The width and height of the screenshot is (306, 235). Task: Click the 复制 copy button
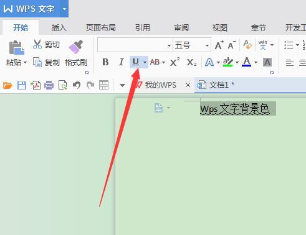(x=46, y=62)
